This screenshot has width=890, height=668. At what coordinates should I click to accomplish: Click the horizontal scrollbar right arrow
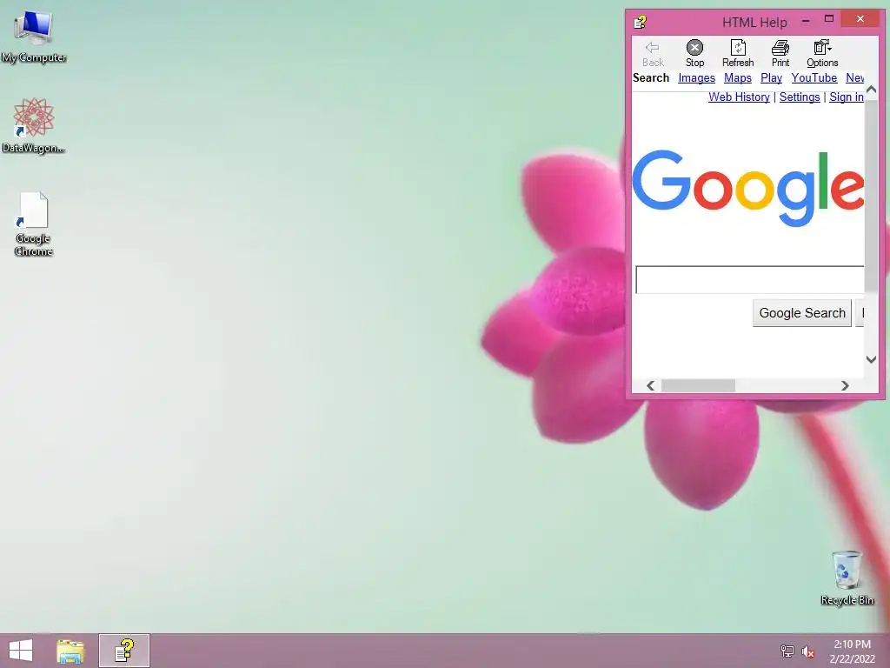click(x=845, y=385)
